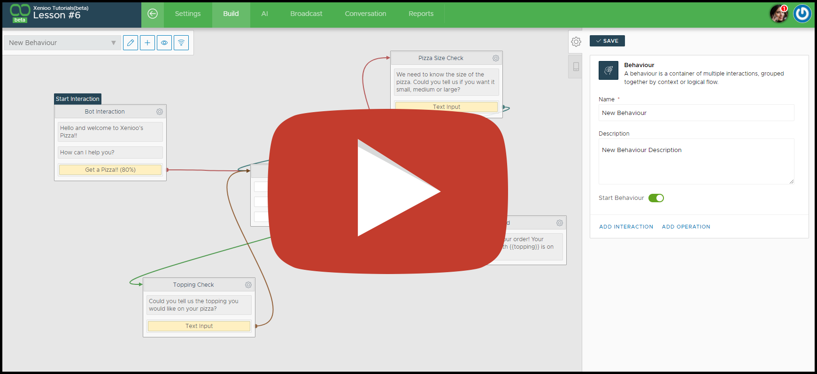Click the Hello and welcome message
This screenshot has height=374, width=817.
point(110,132)
